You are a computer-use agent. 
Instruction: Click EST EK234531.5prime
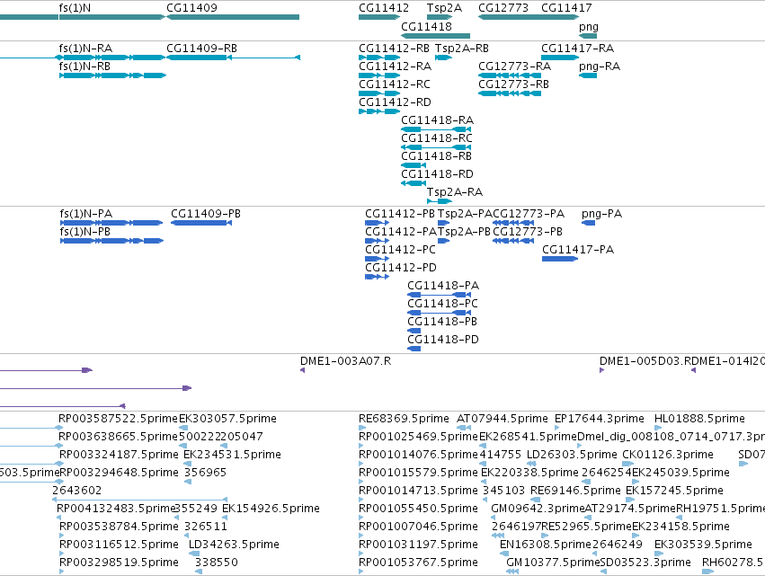coord(187,464)
